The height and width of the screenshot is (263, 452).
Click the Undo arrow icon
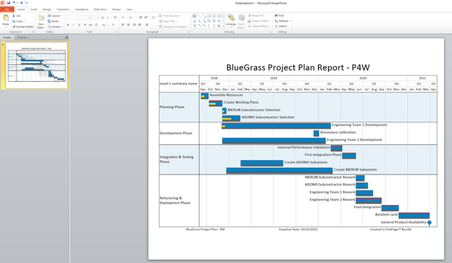point(14,3)
